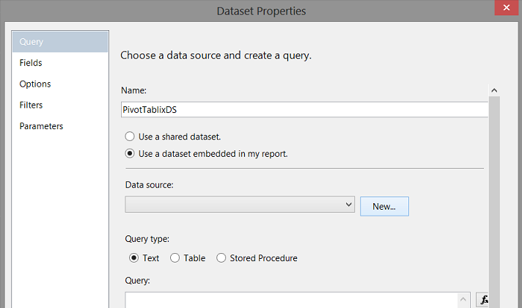
Task: Click the panel's scroll up arrow
Action: pos(494,91)
